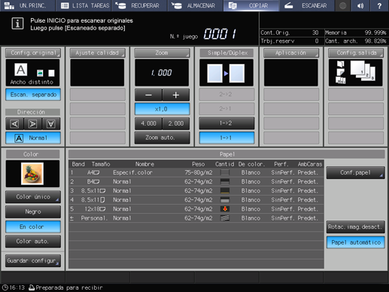Select the Personal. bypass tray row
Screen dimensions: 389x292
point(196,218)
